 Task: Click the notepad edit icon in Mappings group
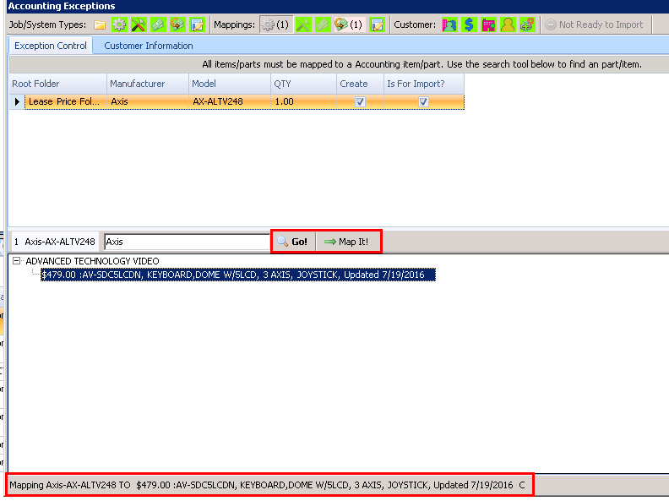[378, 25]
